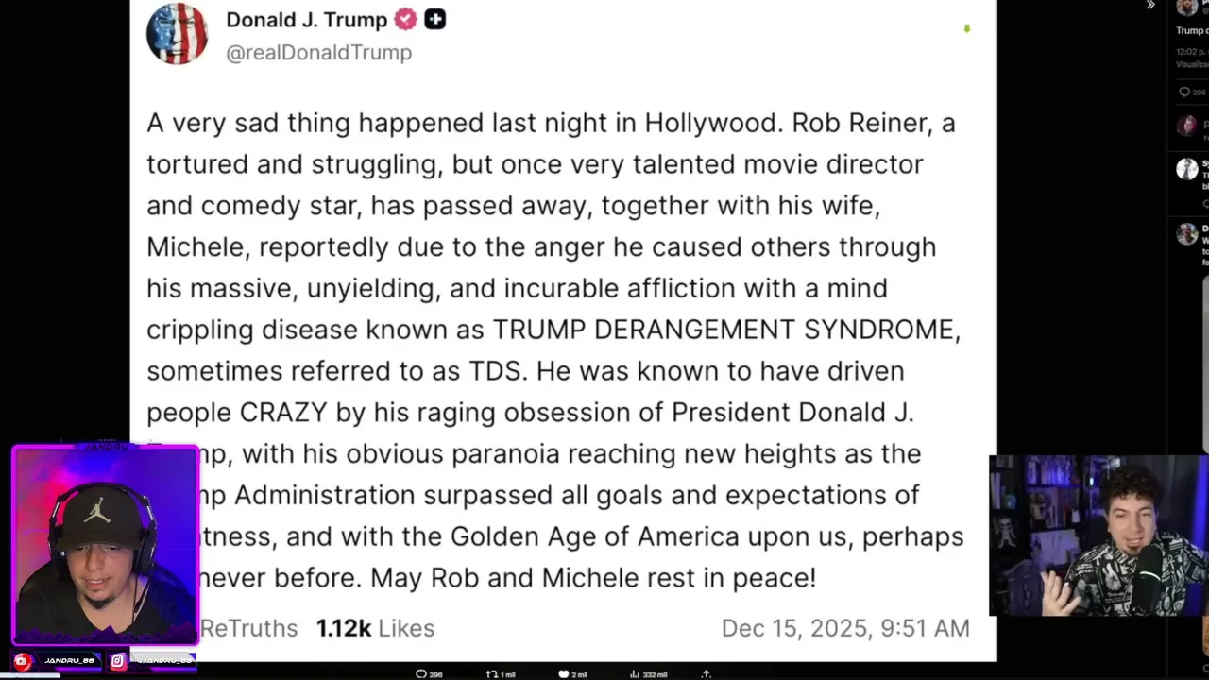Open the @realDonaldTrump handle link

click(x=318, y=53)
